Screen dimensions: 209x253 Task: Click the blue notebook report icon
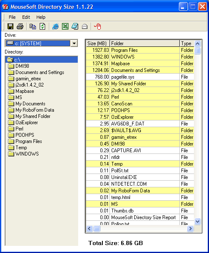tap(75, 26)
